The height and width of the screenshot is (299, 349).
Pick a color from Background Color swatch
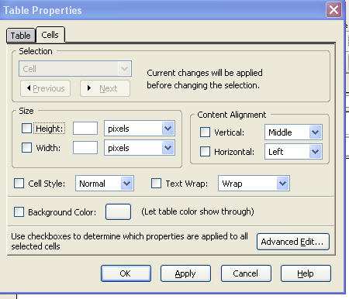tap(118, 211)
